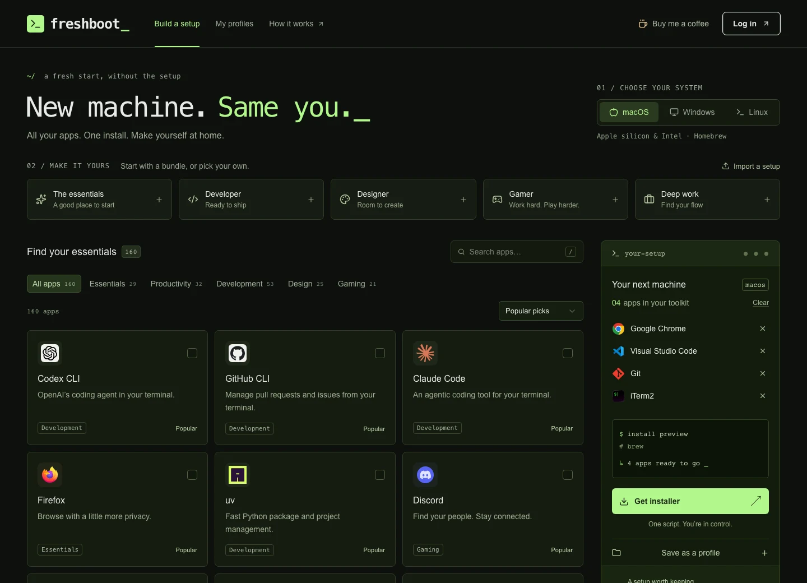Select Windows as your system
The image size is (807, 583).
pos(692,112)
